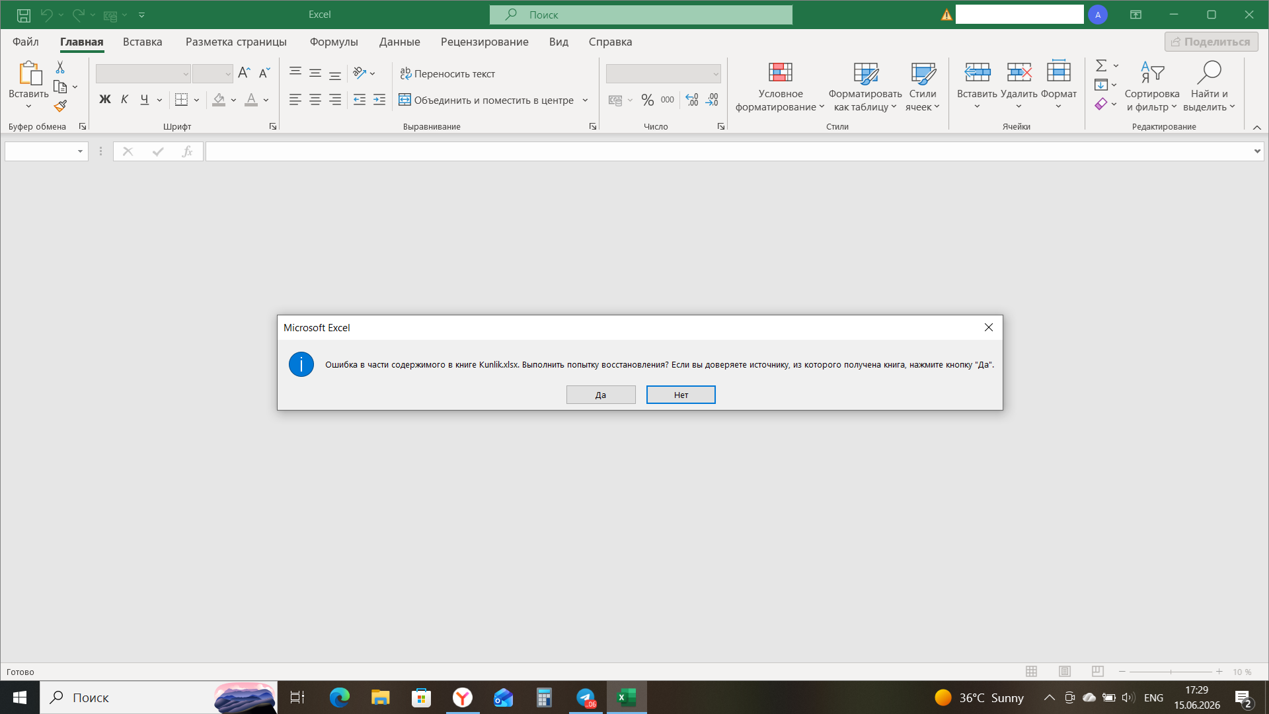Open the merge and center dropdown arrow
1269x714 pixels.
585,100
